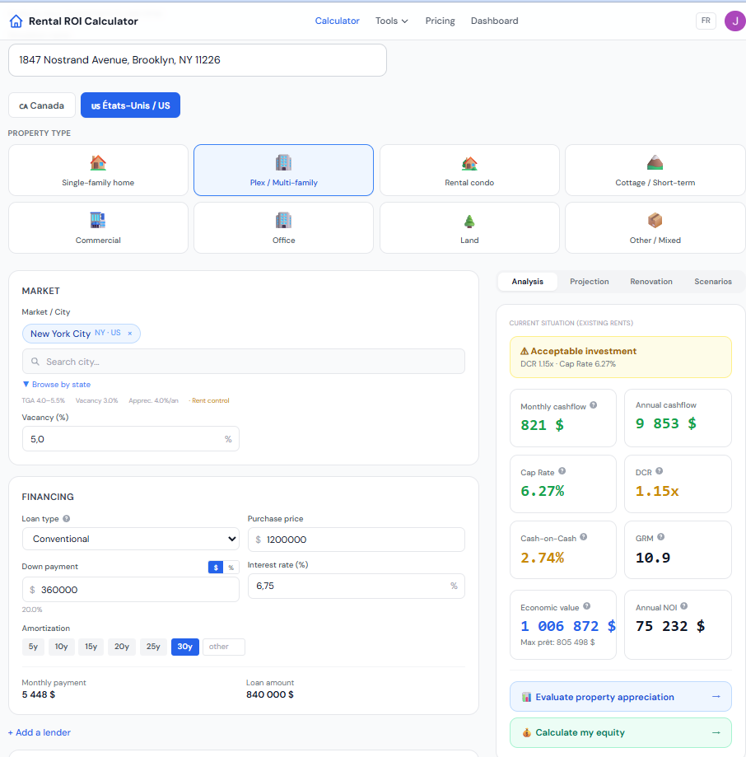
Task: Expand Browse by state list
Action: pyautogui.click(x=57, y=385)
